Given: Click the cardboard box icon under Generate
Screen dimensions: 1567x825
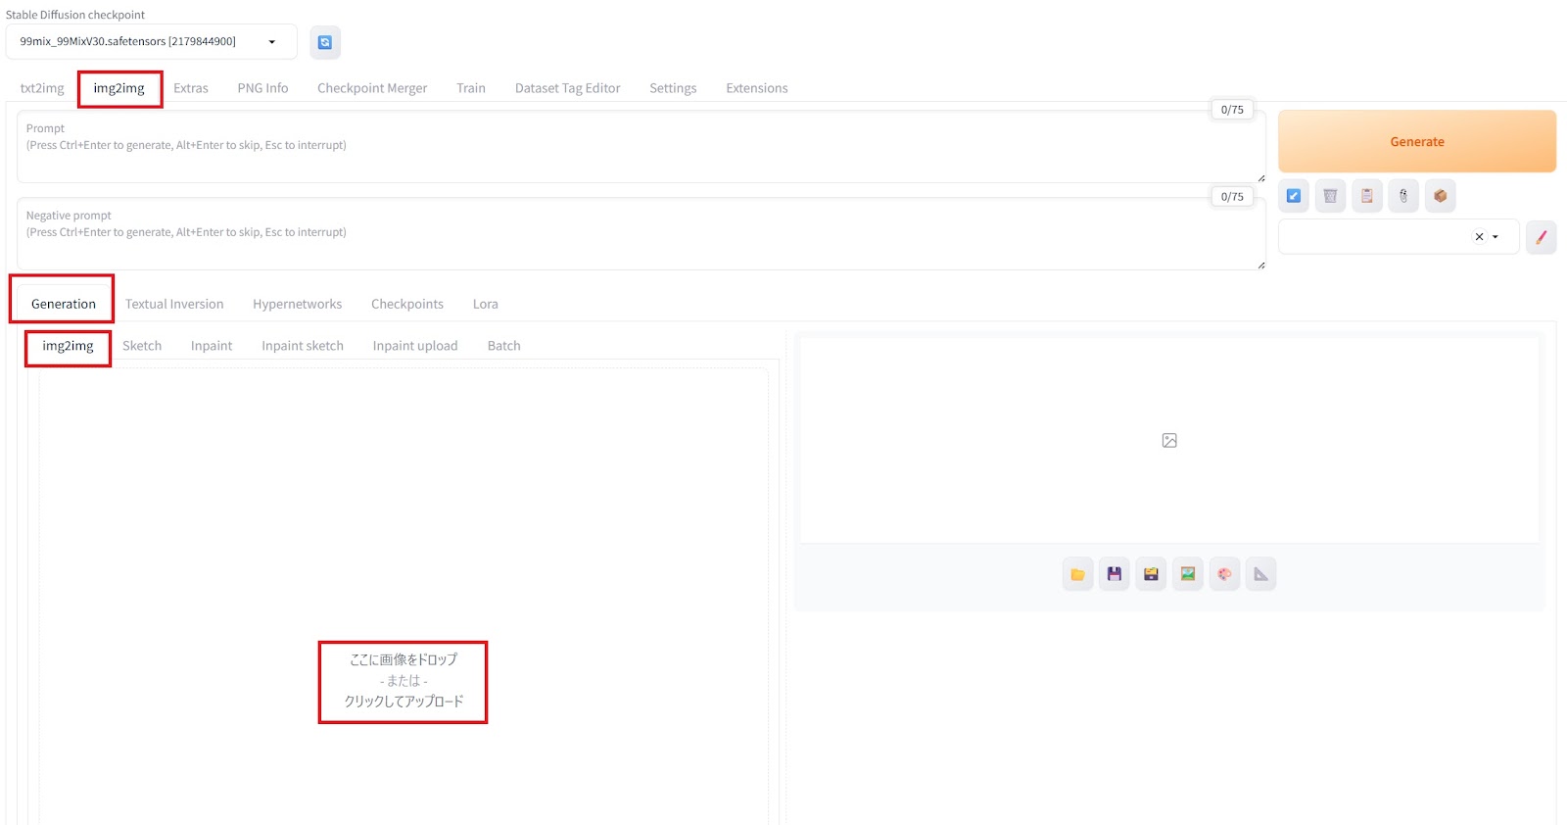Looking at the screenshot, I should (1440, 196).
